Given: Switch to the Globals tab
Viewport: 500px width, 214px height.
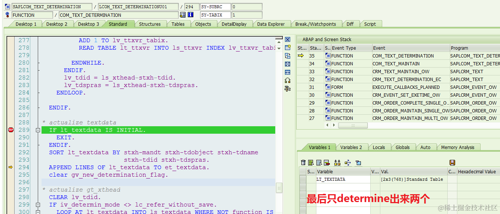Looking at the screenshot, I should (402, 147).
